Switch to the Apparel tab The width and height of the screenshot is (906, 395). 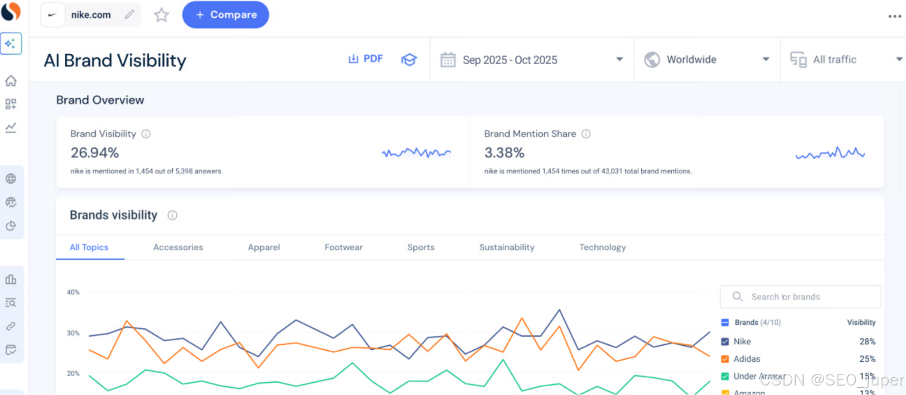(264, 247)
